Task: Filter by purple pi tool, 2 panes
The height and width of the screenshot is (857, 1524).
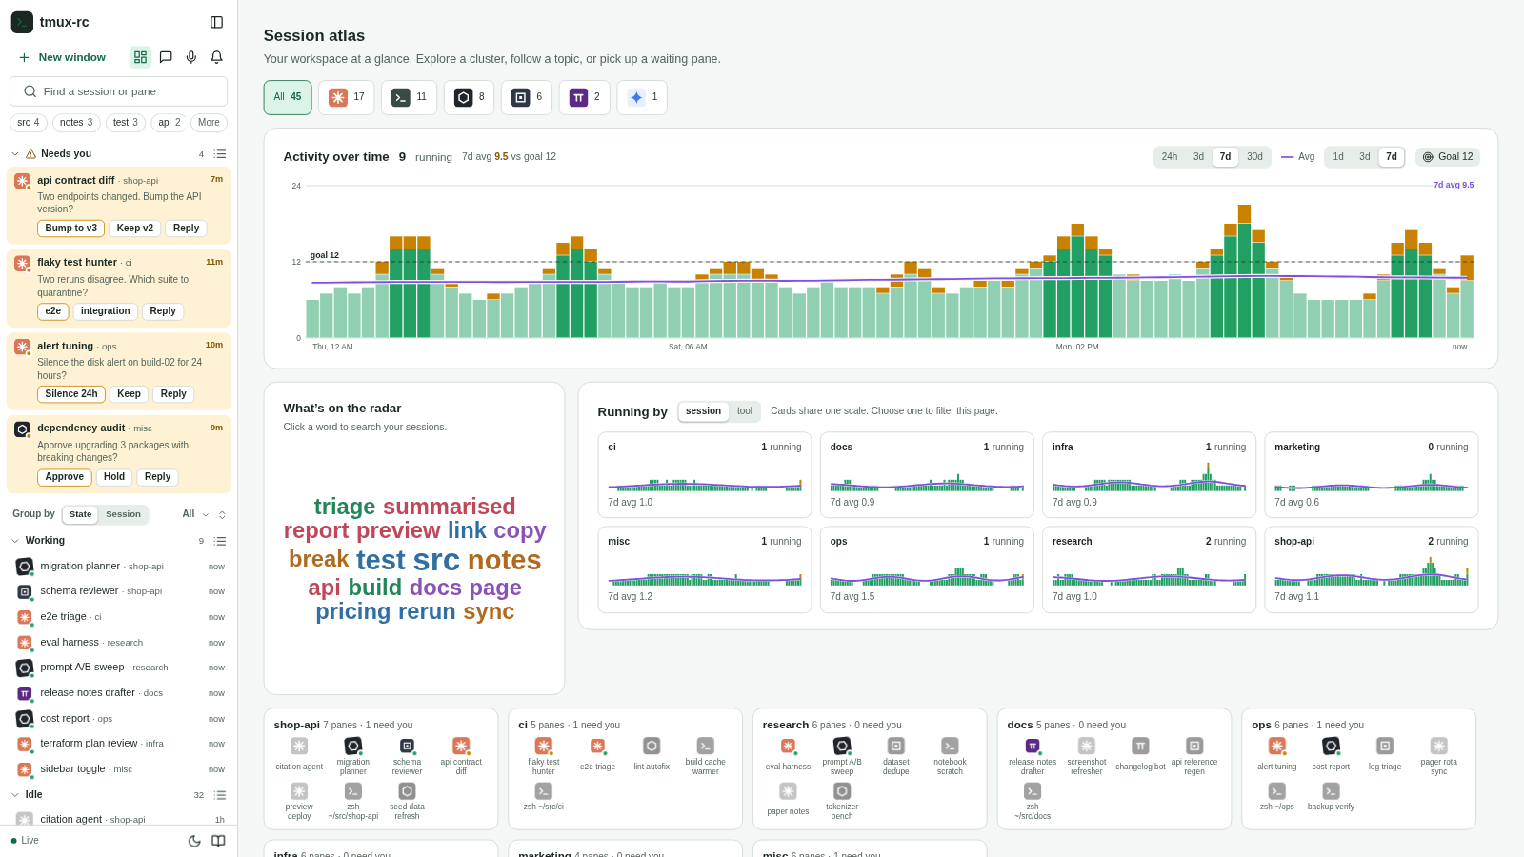Action: click(x=584, y=97)
